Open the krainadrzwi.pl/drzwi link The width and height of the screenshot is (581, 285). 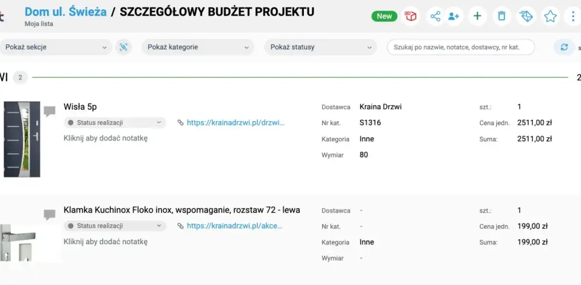pos(236,123)
